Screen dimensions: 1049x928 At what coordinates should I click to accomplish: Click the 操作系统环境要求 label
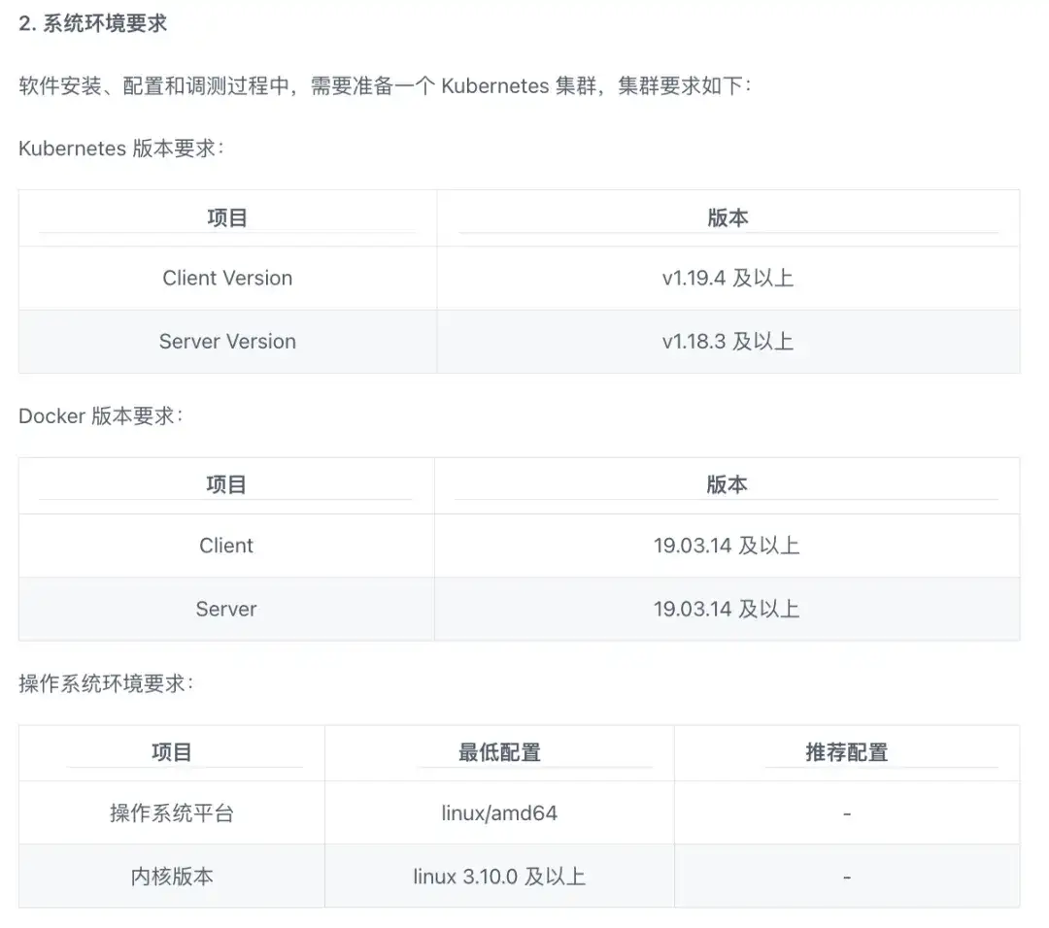point(106,684)
